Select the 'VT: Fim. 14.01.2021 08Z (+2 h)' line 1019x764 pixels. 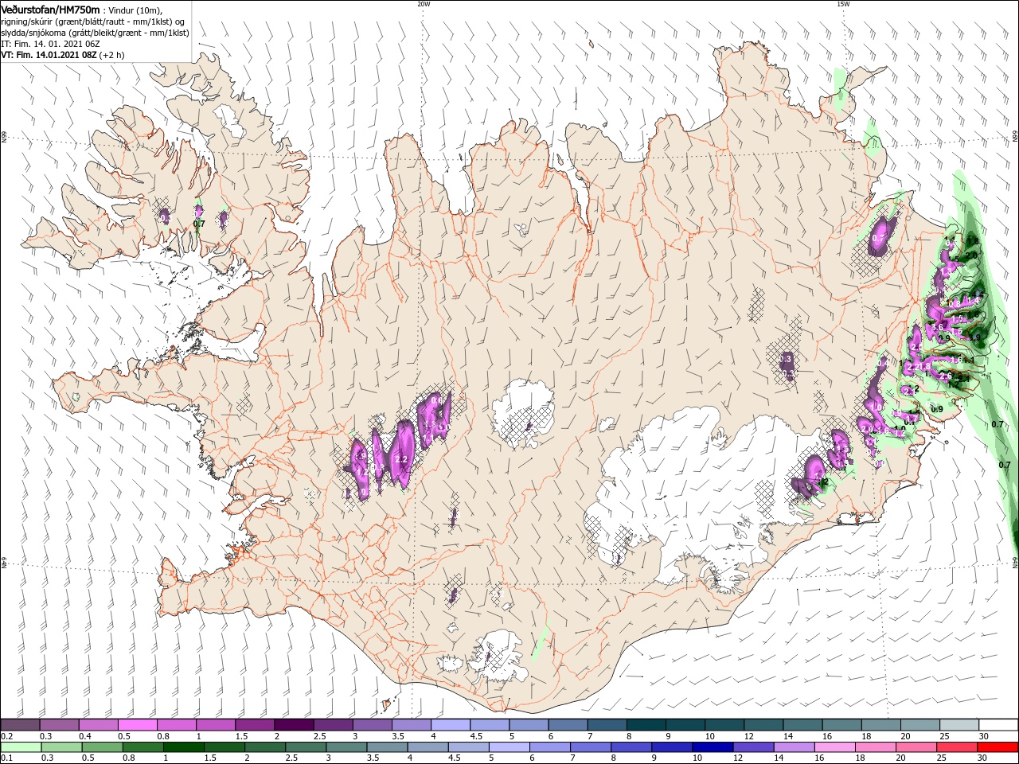pos(61,55)
